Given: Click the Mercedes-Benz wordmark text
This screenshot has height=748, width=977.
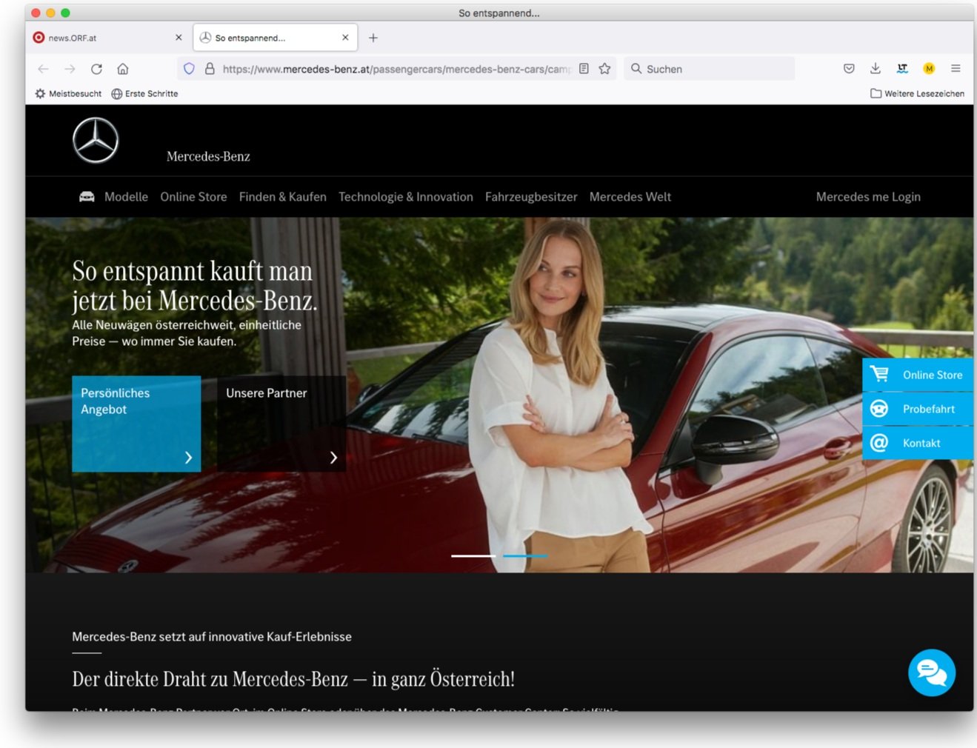Looking at the screenshot, I should [x=208, y=156].
